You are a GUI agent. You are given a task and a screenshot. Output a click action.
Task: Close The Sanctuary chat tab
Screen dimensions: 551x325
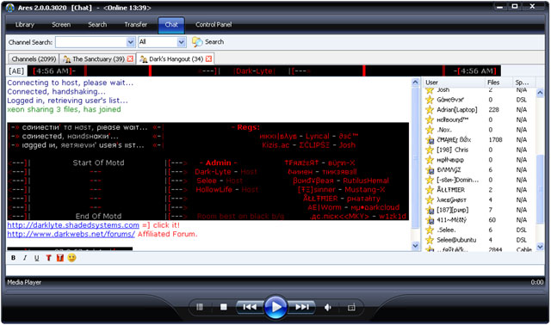point(130,59)
